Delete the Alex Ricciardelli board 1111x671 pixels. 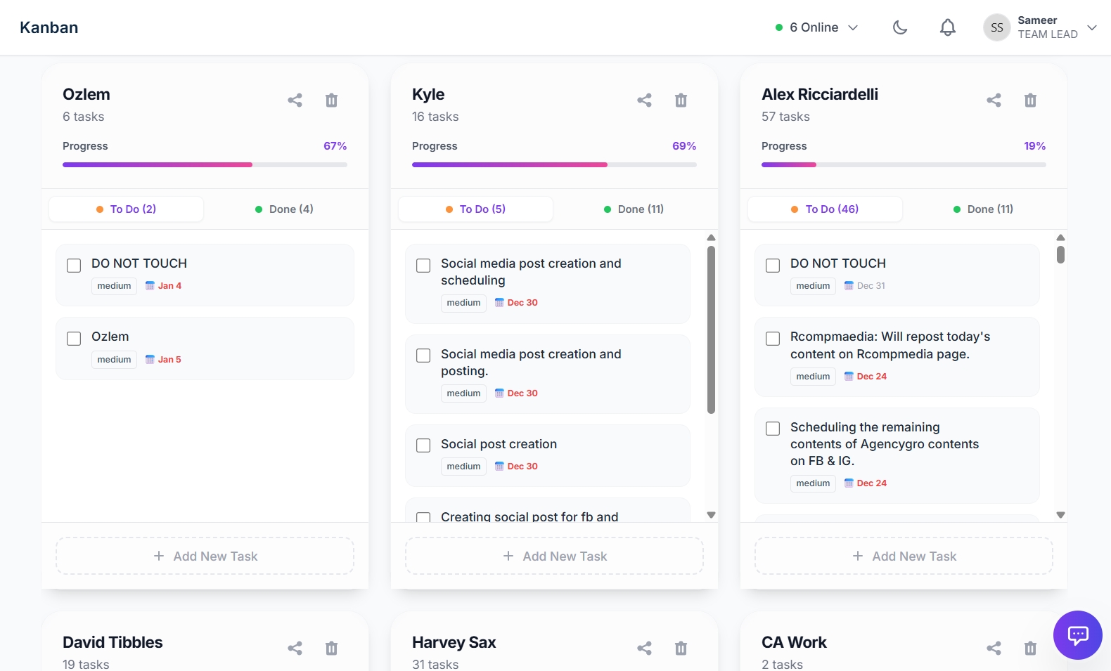1030,100
